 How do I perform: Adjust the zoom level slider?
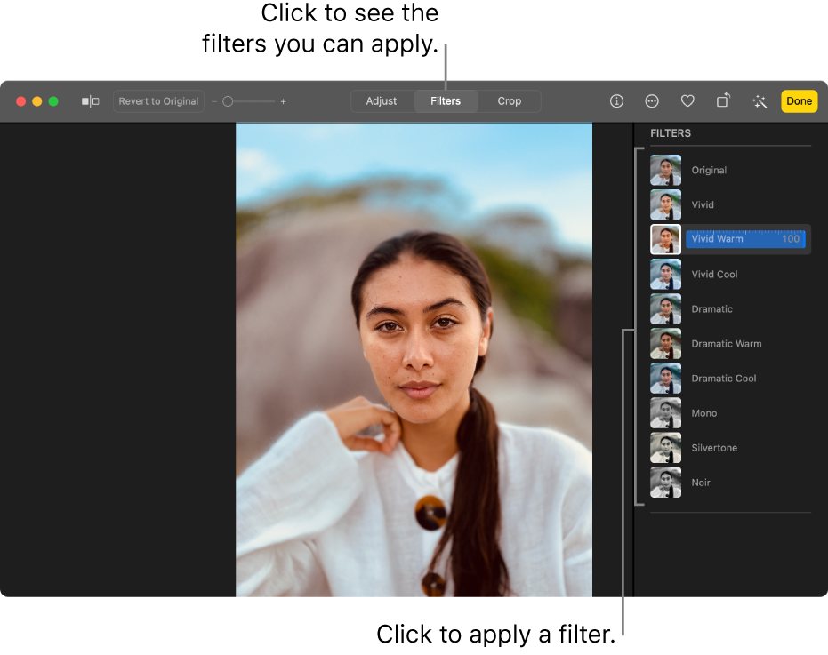(229, 100)
